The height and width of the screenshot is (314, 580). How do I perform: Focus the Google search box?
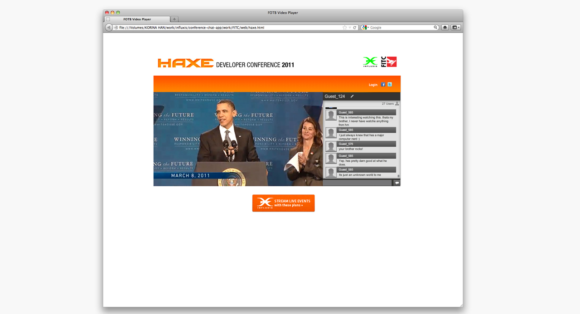[401, 28]
